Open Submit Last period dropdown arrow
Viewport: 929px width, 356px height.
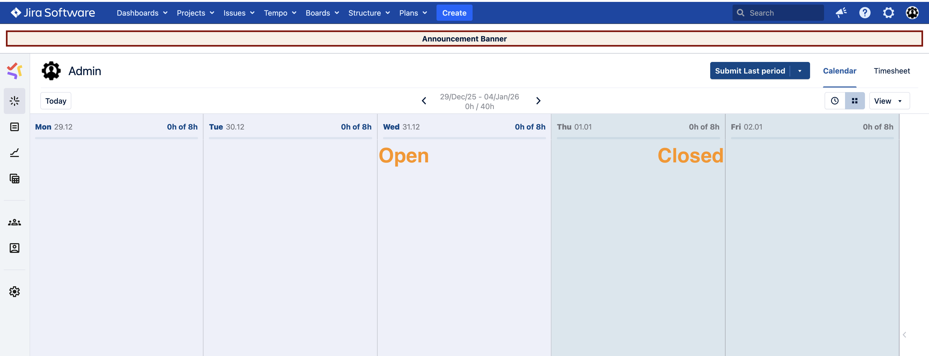(x=800, y=71)
